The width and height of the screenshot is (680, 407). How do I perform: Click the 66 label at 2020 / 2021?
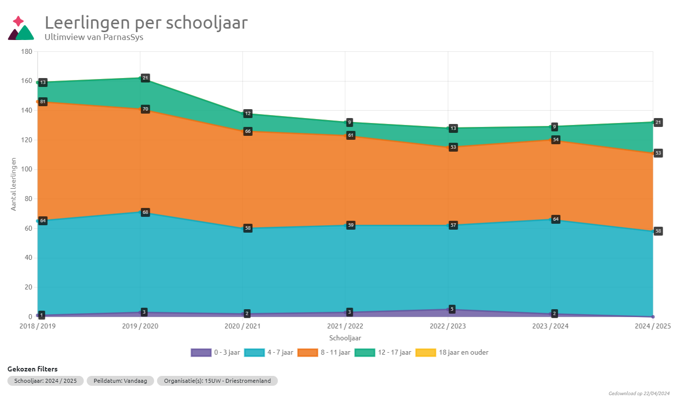click(x=248, y=131)
